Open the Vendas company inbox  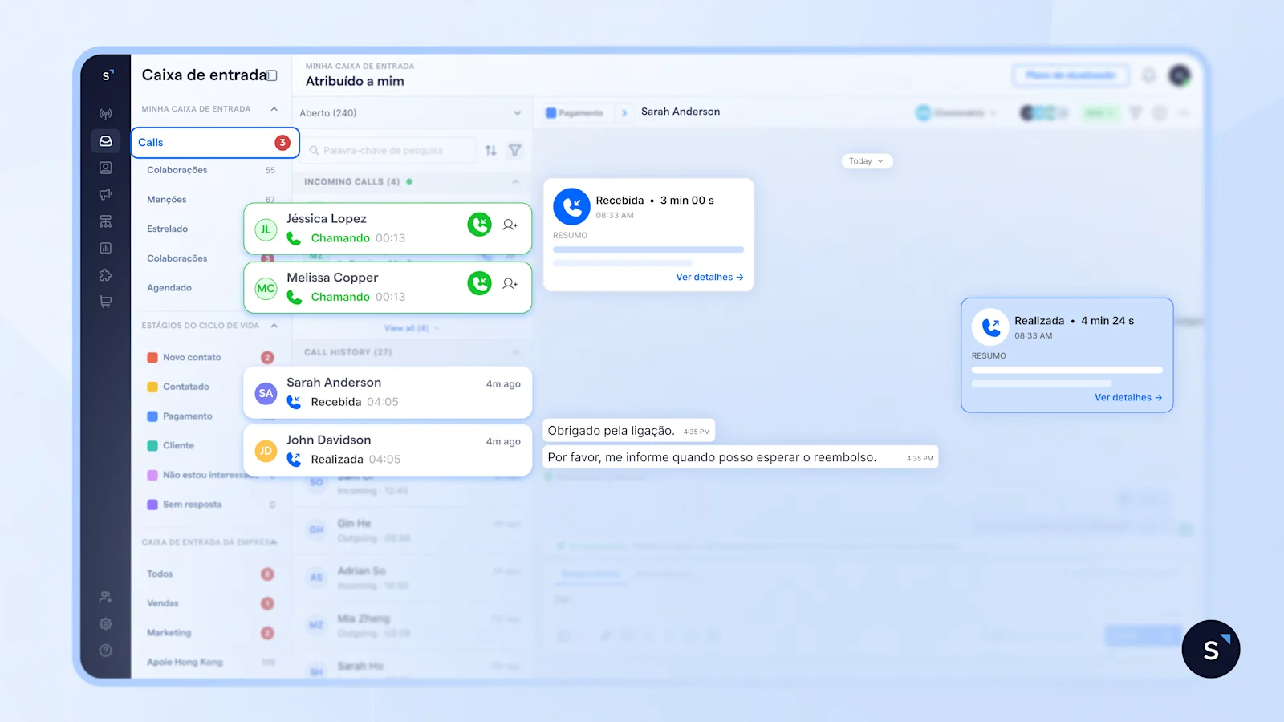[x=210, y=603]
